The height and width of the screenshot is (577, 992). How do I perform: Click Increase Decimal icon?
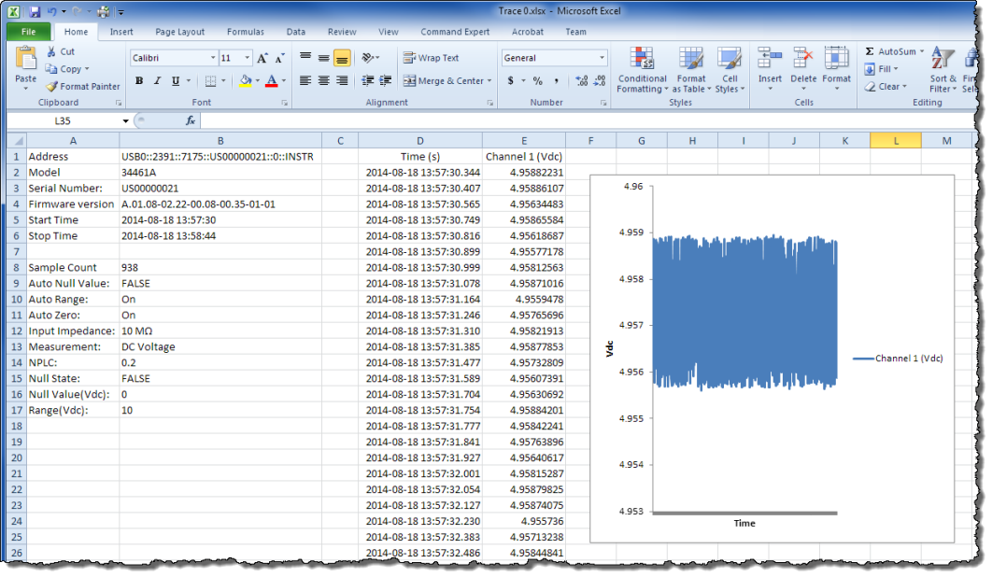(x=581, y=81)
